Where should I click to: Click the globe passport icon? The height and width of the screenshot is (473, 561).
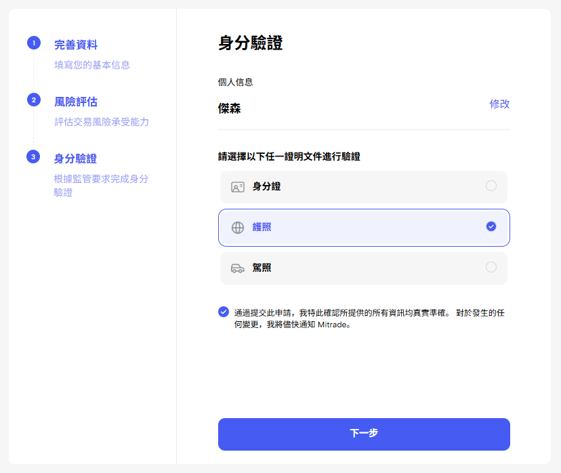[x=237, y=228]
